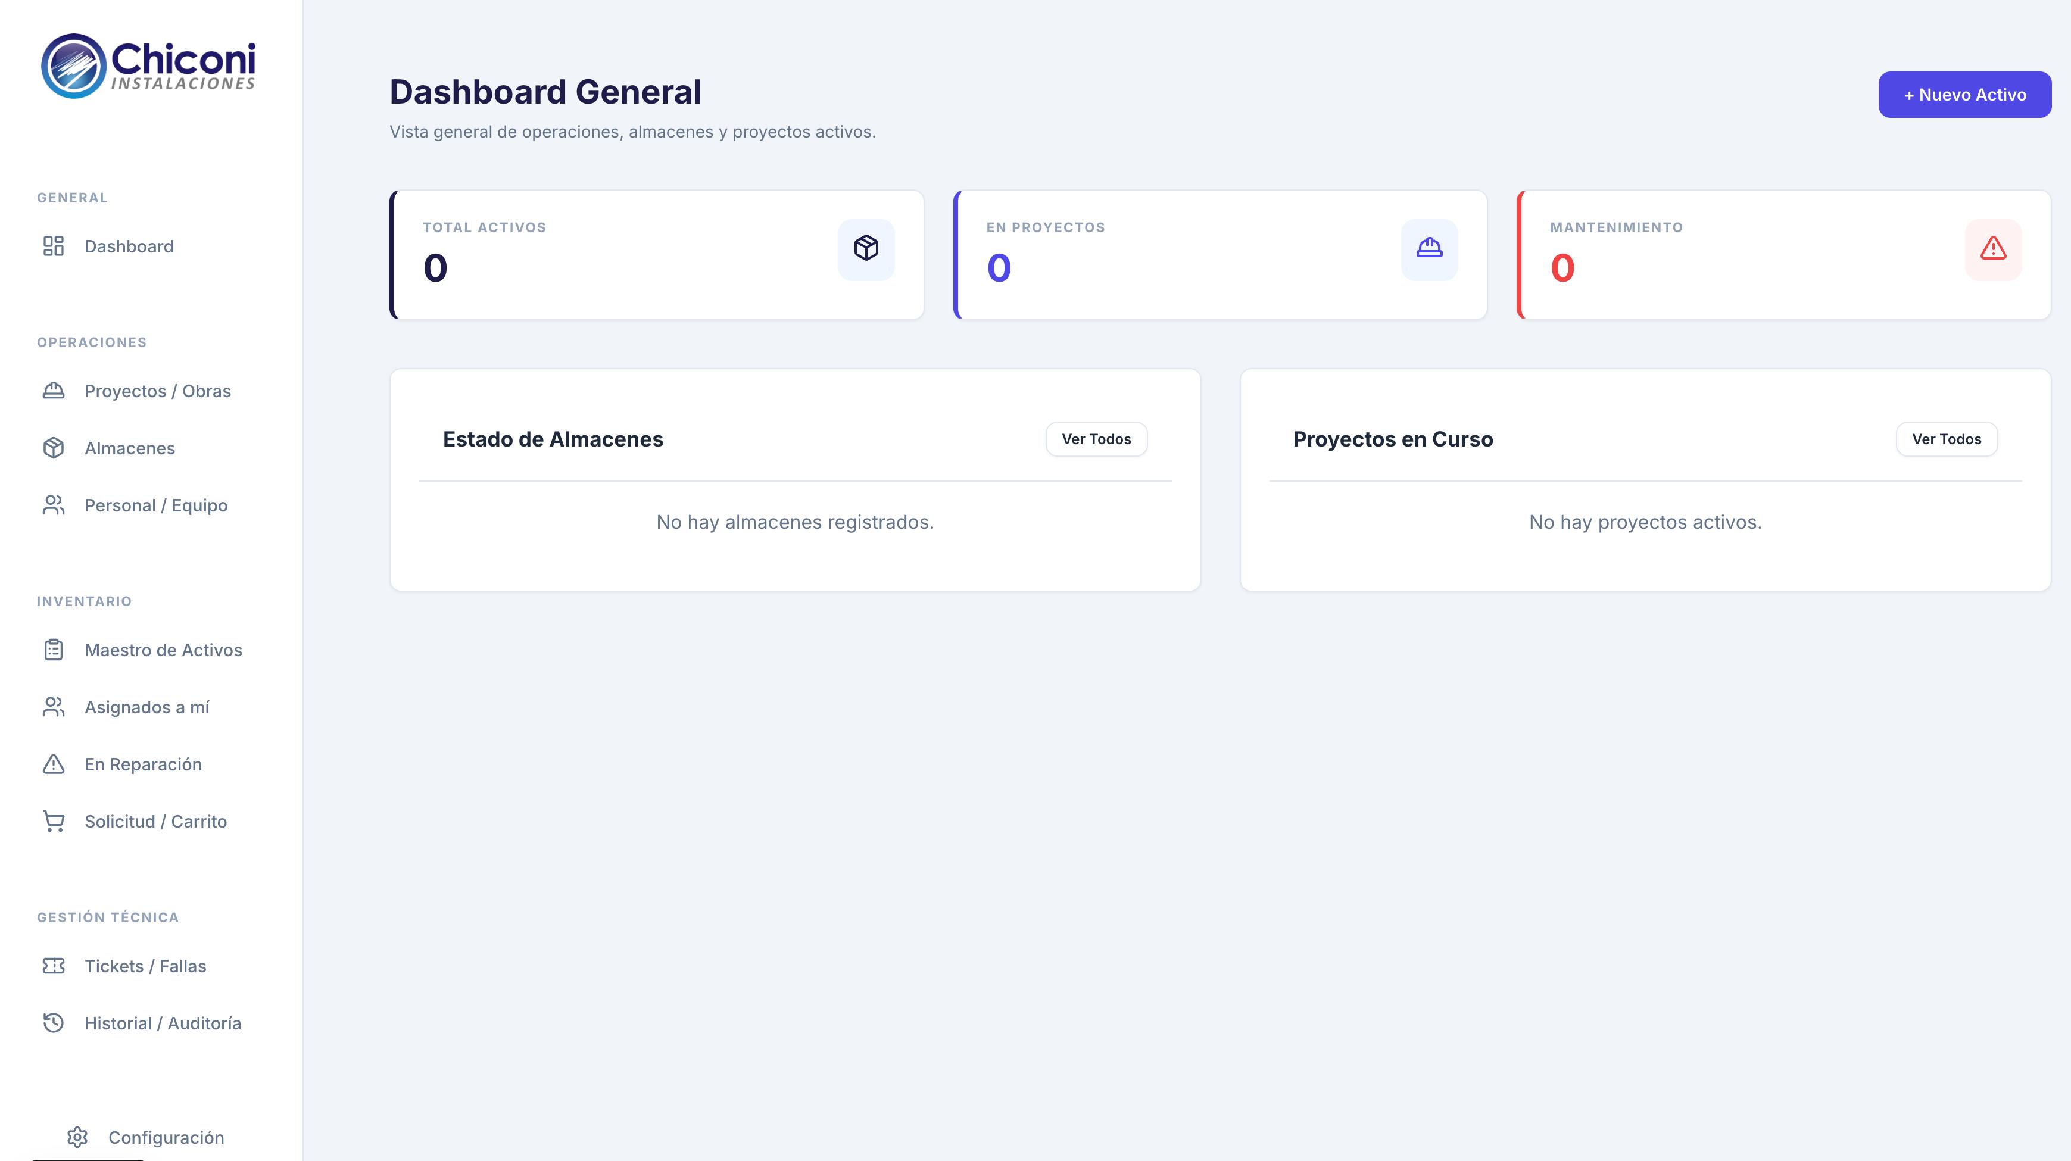The height and width of the screenshot is (1161, 2071).
Task: Select the Almacenes box icon in sidebar
Action: (x=53, y=448)
